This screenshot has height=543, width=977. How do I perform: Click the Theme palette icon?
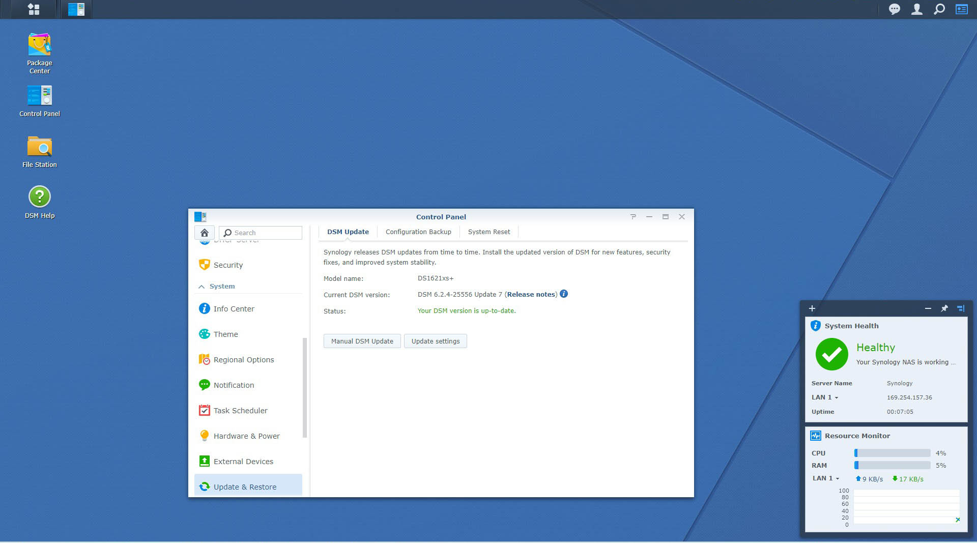pyautogui.click(x=204, y=334)
